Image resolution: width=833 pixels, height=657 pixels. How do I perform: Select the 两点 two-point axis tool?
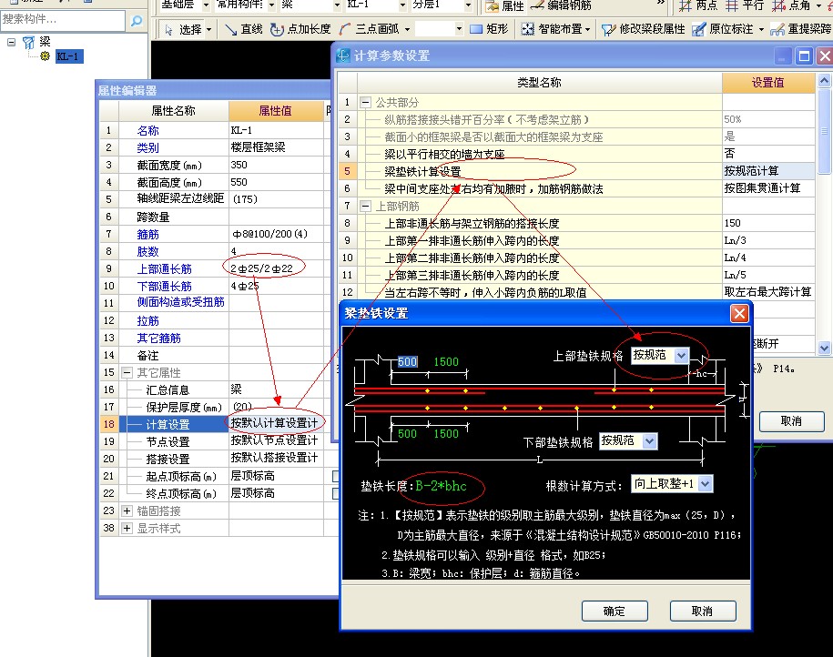click(698, 5)
